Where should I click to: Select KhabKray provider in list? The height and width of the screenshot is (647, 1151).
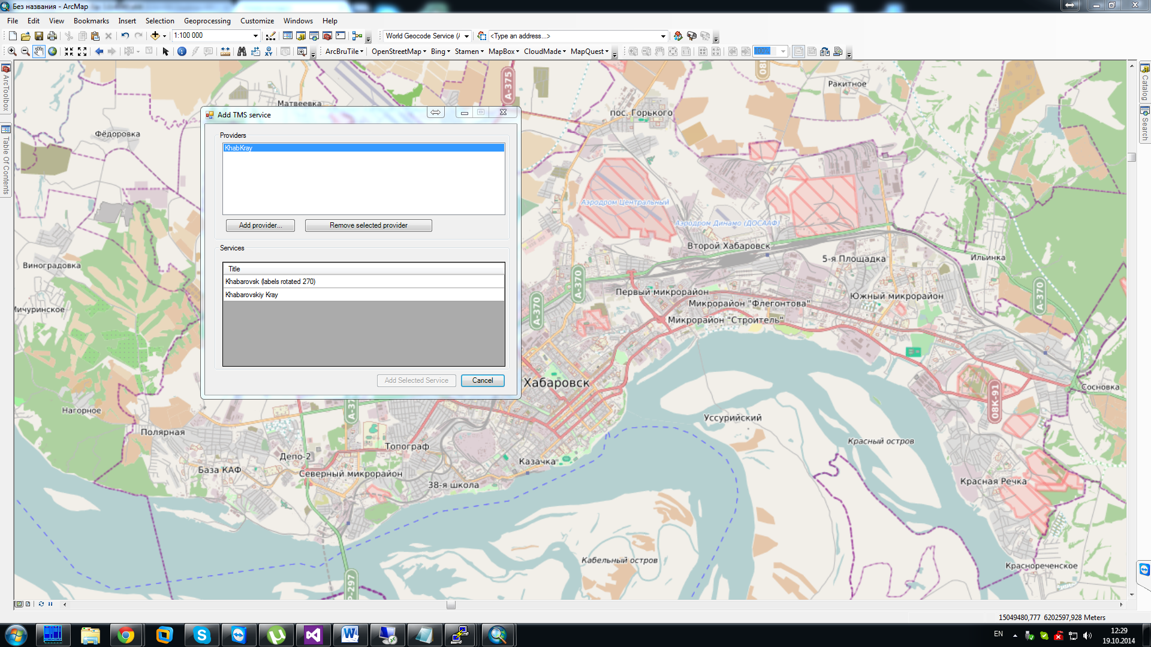[362, 148]
